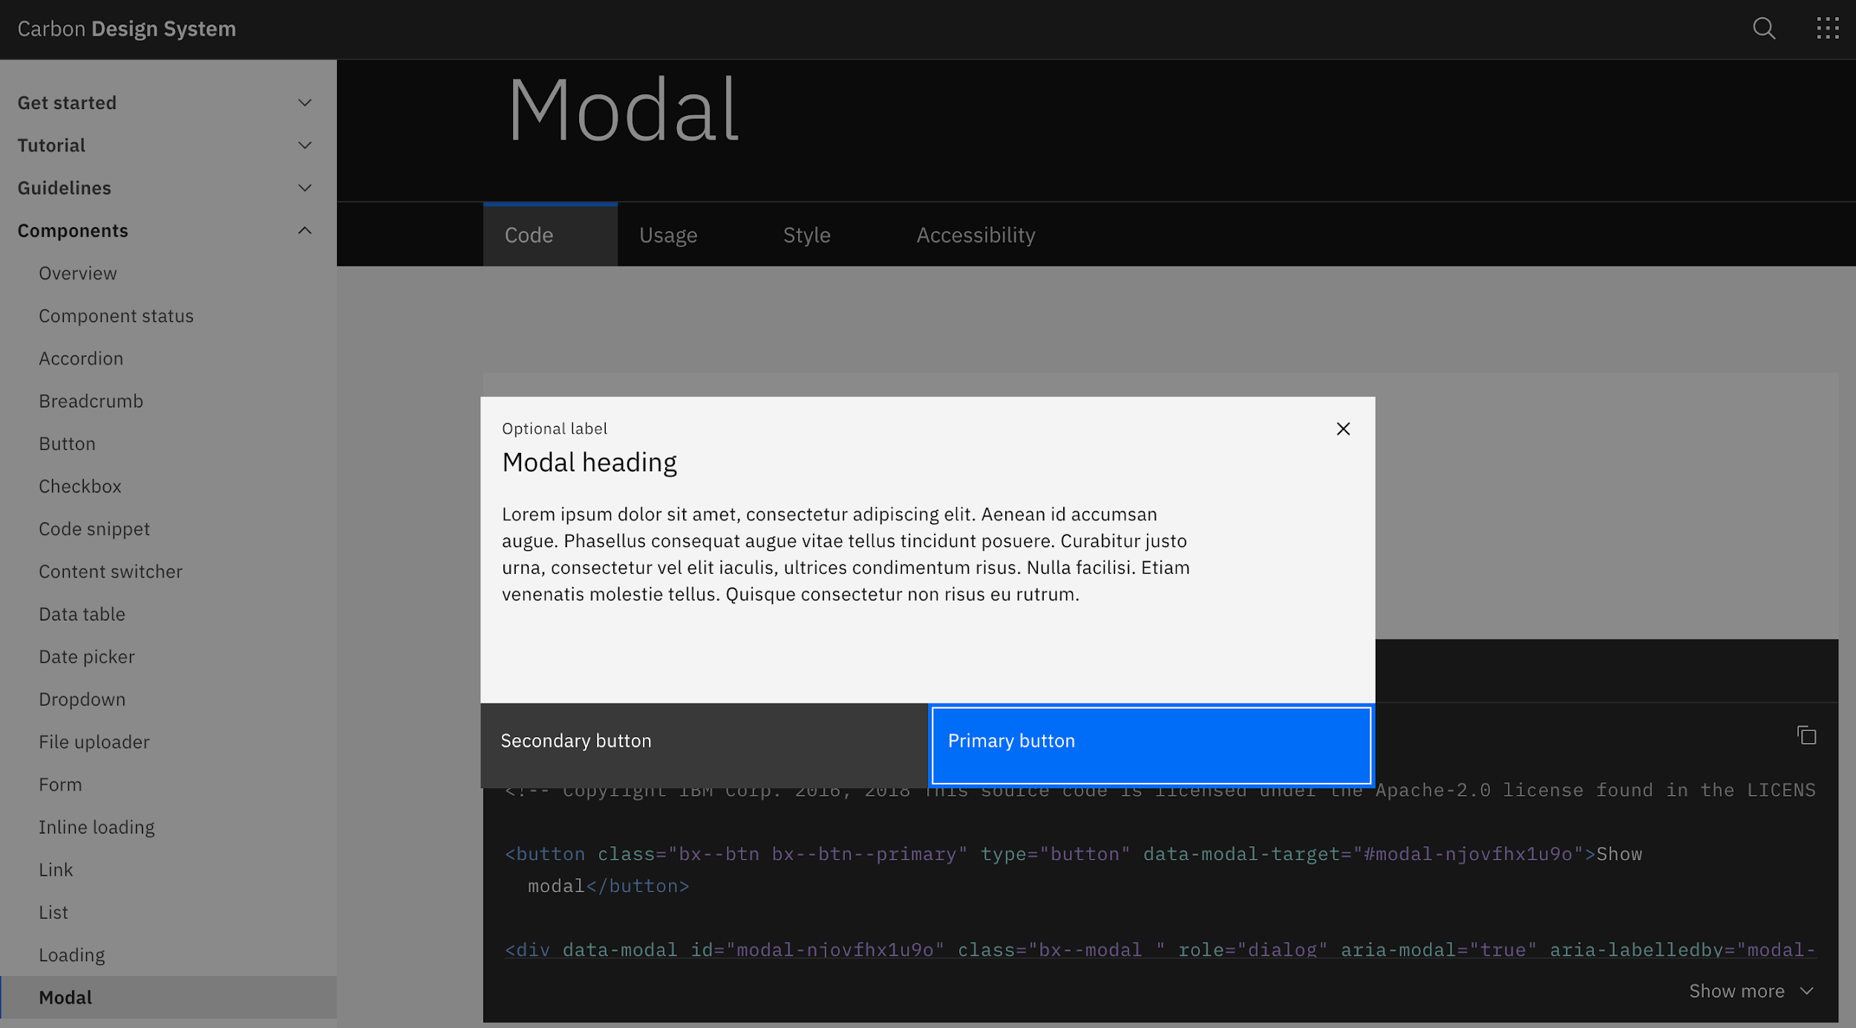Open the Style tab
1856x1028 pixels.
pyautogui.click(x=806, y=234)
